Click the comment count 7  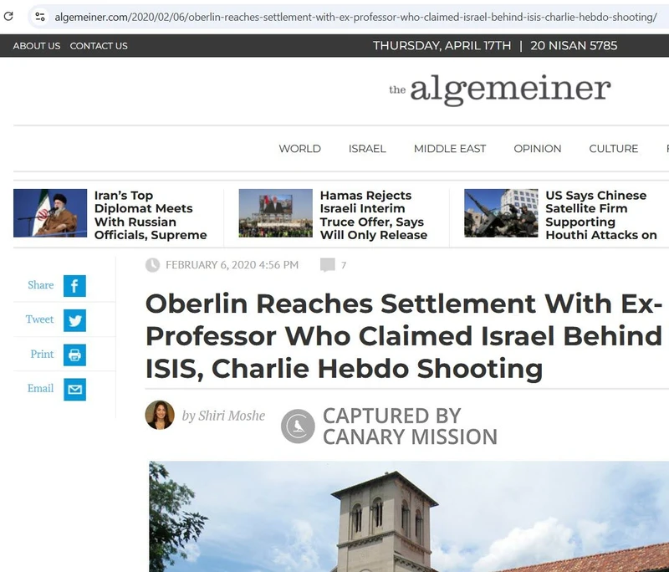click(x=344, y=265)
